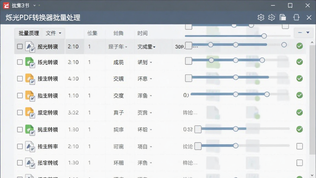Click the right gear icon in header
Screen dimensions: 316x178
click(272, 18)
